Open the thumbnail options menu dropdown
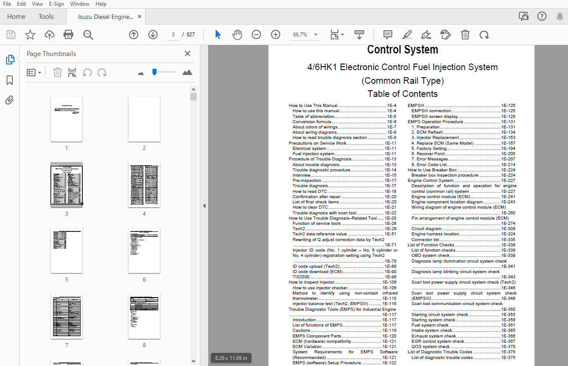 [x=34, y=72]
